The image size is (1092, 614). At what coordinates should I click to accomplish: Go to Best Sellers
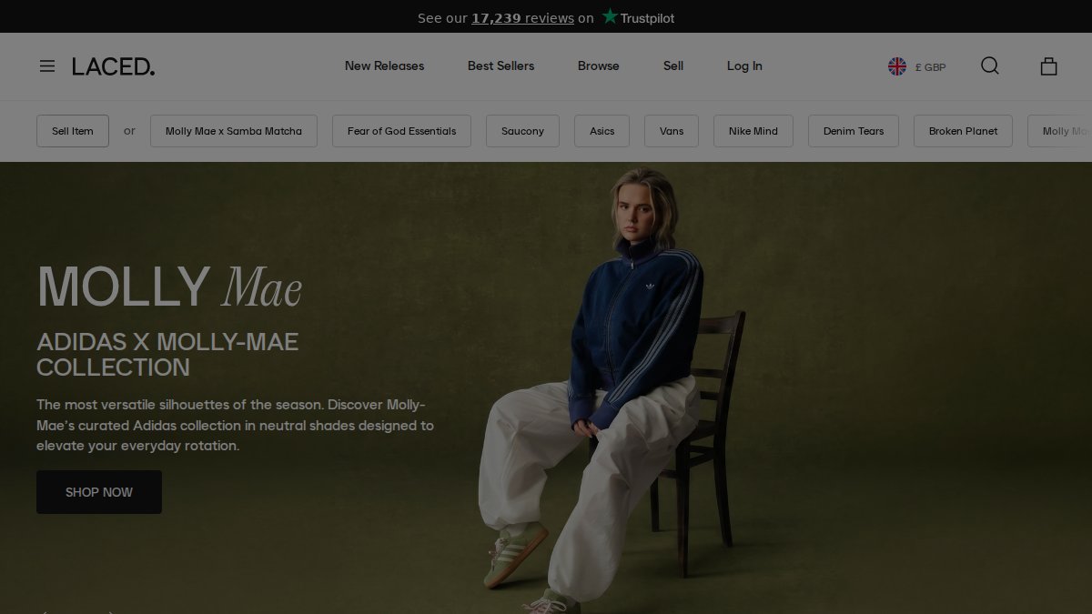[500, 65]
